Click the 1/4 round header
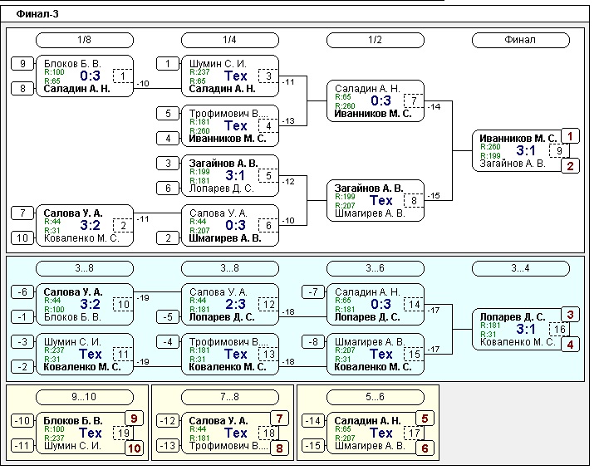The image size is (599, 470). tap(229, 40)
